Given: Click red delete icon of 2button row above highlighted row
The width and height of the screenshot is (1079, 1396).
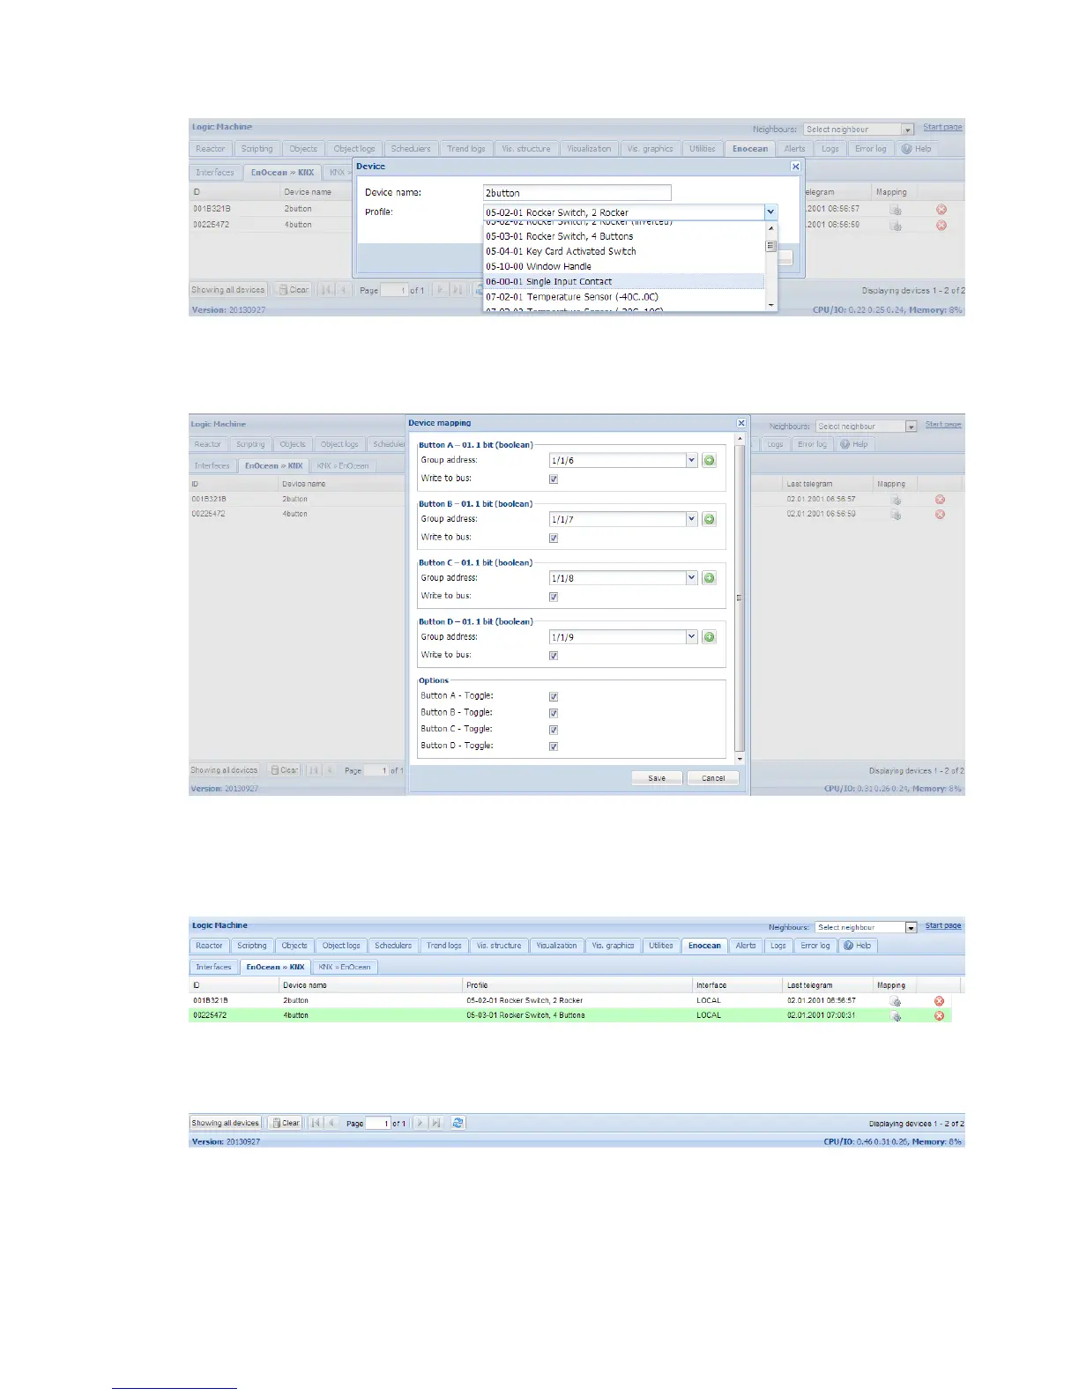Looking at the screenshot, I should 939,1000.
